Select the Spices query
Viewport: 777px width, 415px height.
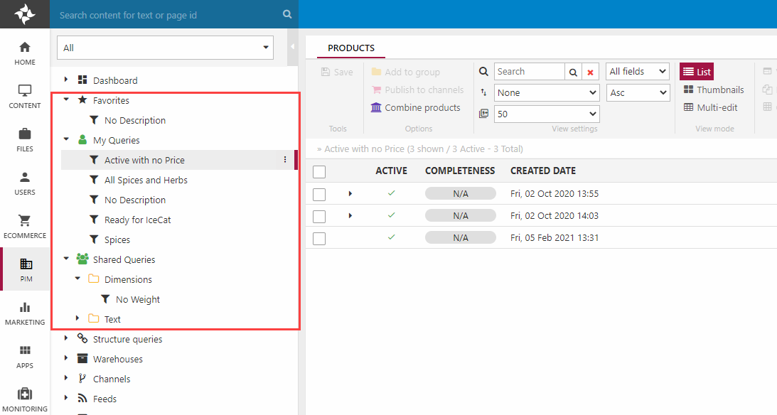[117, 239]
